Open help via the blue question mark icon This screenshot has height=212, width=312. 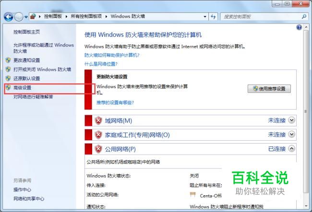(299, 27)
